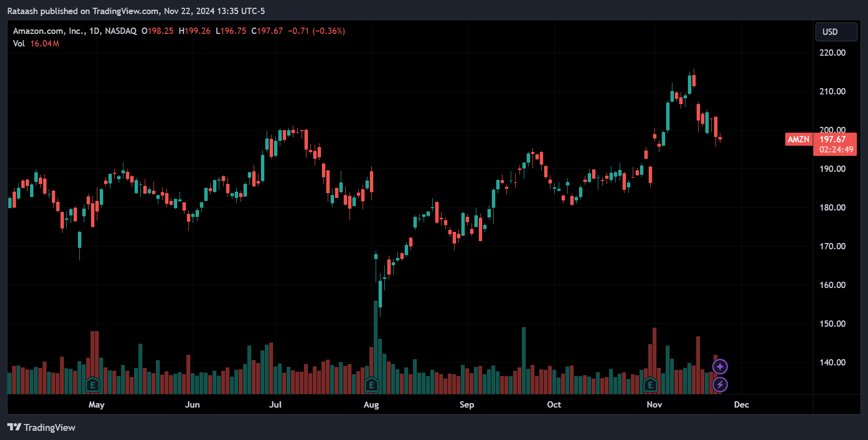This screenshot has width=868, height=440.
Task: Click the 220.00 price axis label
Action: pos(833,53)
